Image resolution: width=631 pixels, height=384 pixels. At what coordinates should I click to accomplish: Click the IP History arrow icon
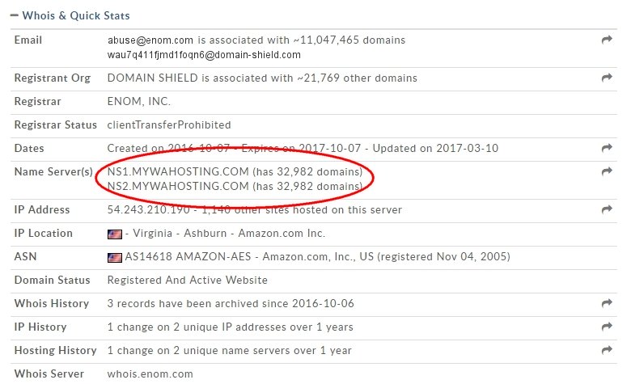click(x=607, y=327)
